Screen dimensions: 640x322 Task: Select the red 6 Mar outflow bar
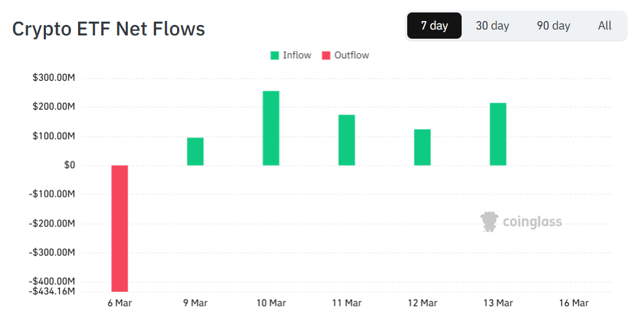pyautogui.click(x=119, y=228)
